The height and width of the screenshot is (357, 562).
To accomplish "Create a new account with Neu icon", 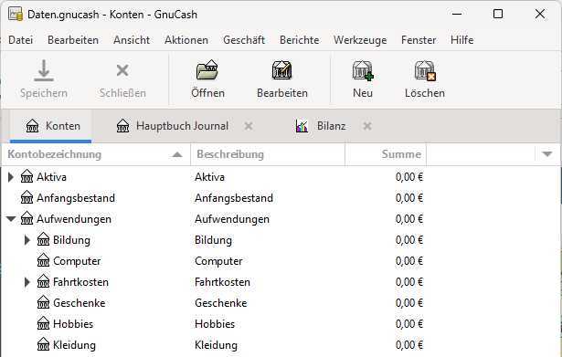I will [x=363, y=70].
